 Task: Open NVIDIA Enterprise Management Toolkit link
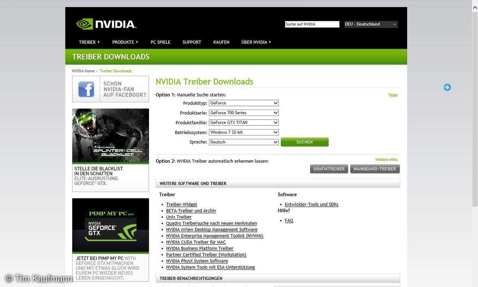coord(214,236)
